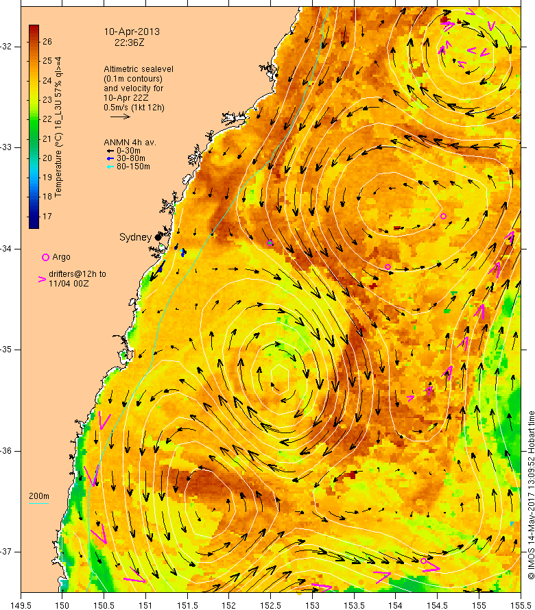Click the -34 latitude axis label
This screenshot has height=610, width=535.
[x=6, y=249]
